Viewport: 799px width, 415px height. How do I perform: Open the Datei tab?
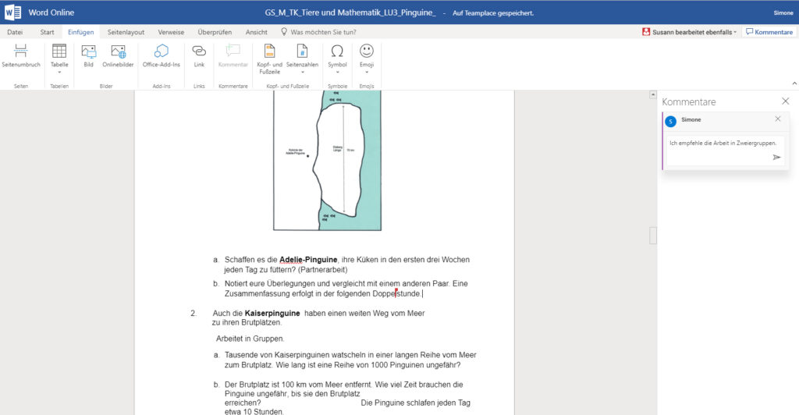(15, 31)
